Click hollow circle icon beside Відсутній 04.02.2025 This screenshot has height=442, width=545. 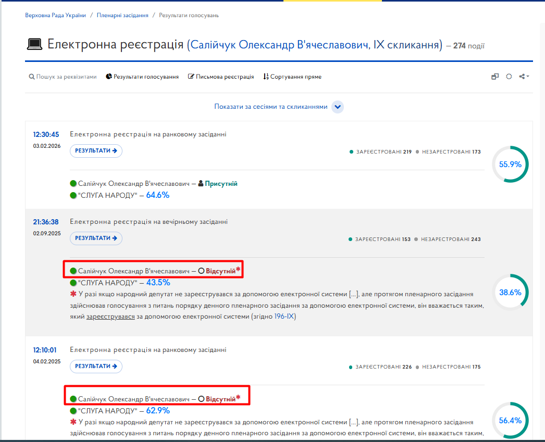[x=201, y=399]
